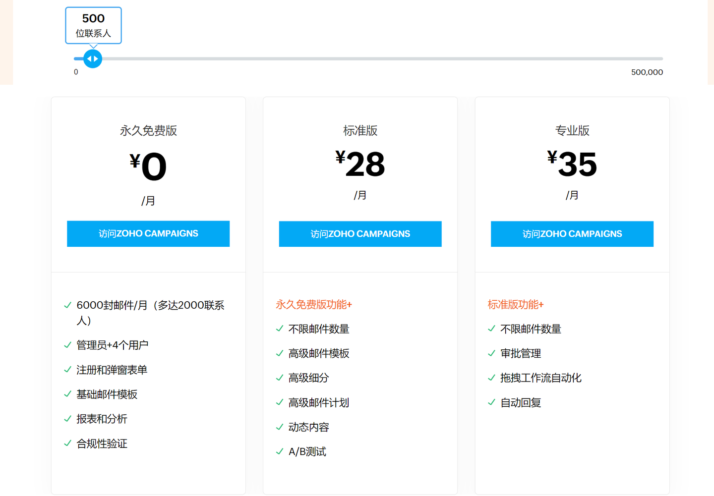Click the 标准版功能+ heading

pyautogui.click(x=516, y=305)
